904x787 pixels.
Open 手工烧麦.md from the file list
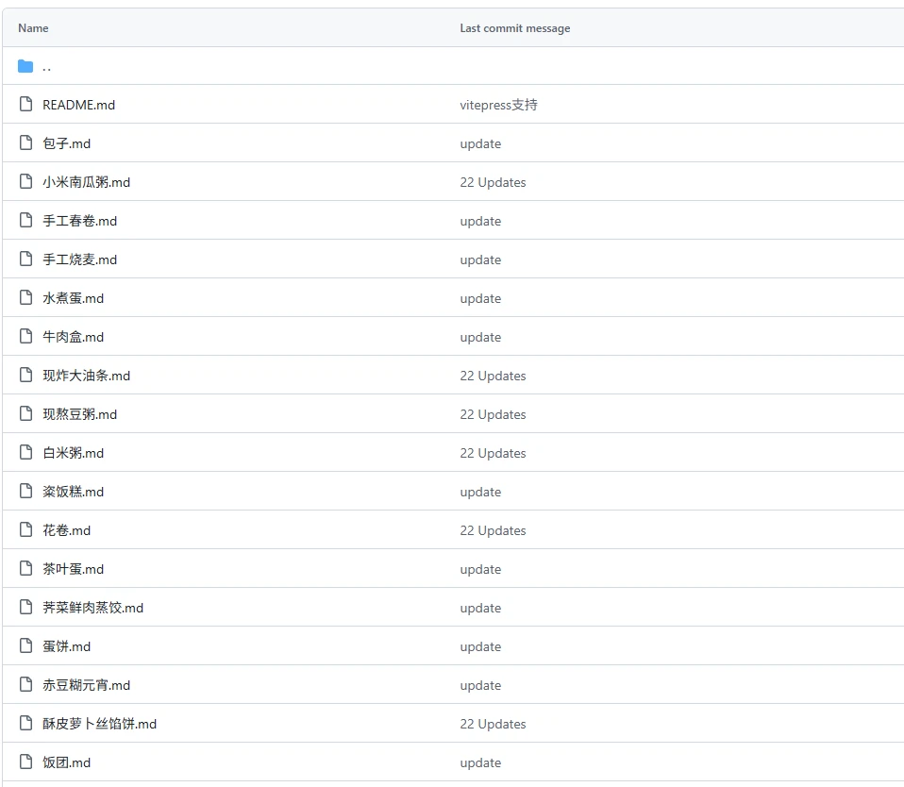pos(79,260)
